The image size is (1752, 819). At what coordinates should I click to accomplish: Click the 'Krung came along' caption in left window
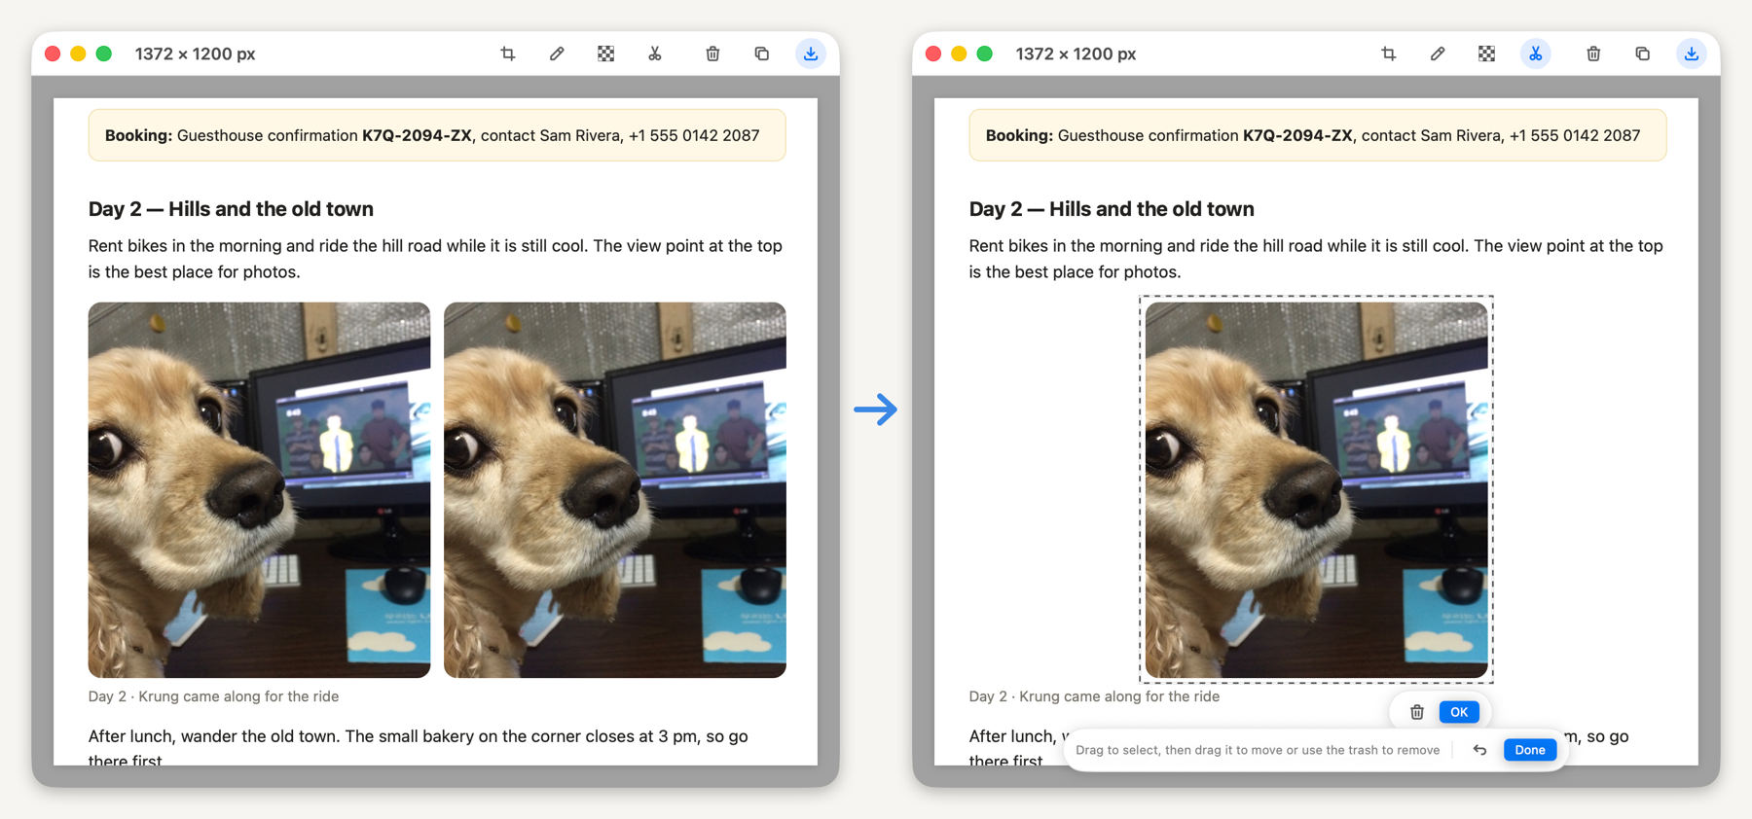[x=214, y=696]
